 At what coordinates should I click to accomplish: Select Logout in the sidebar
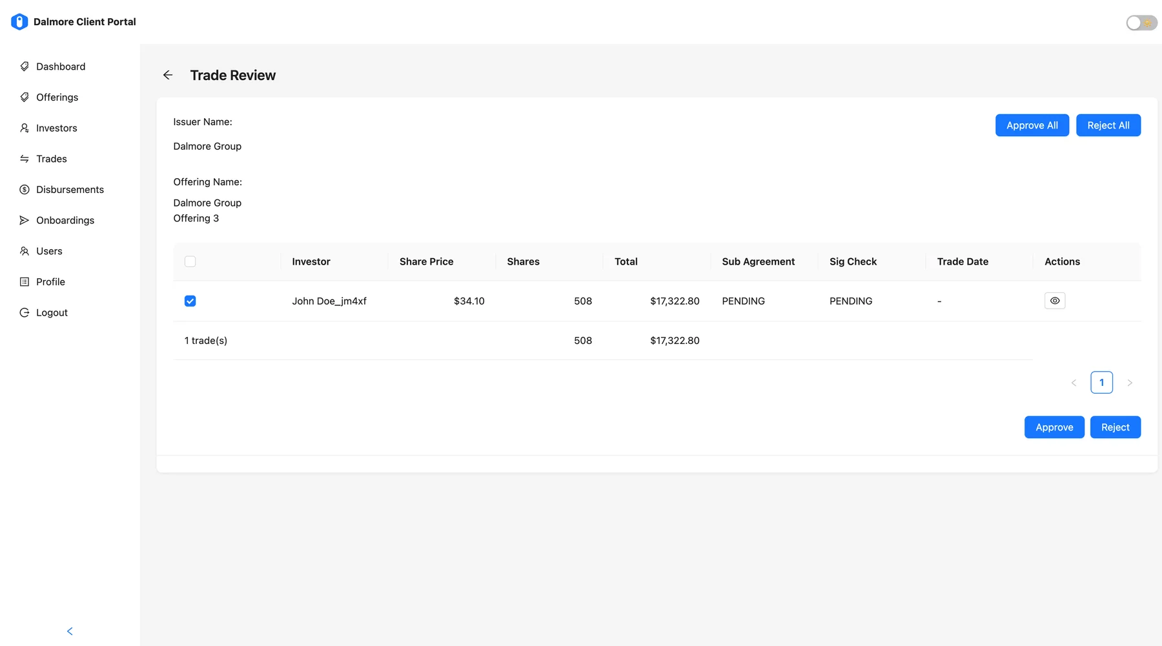click(x=70, y=312)
